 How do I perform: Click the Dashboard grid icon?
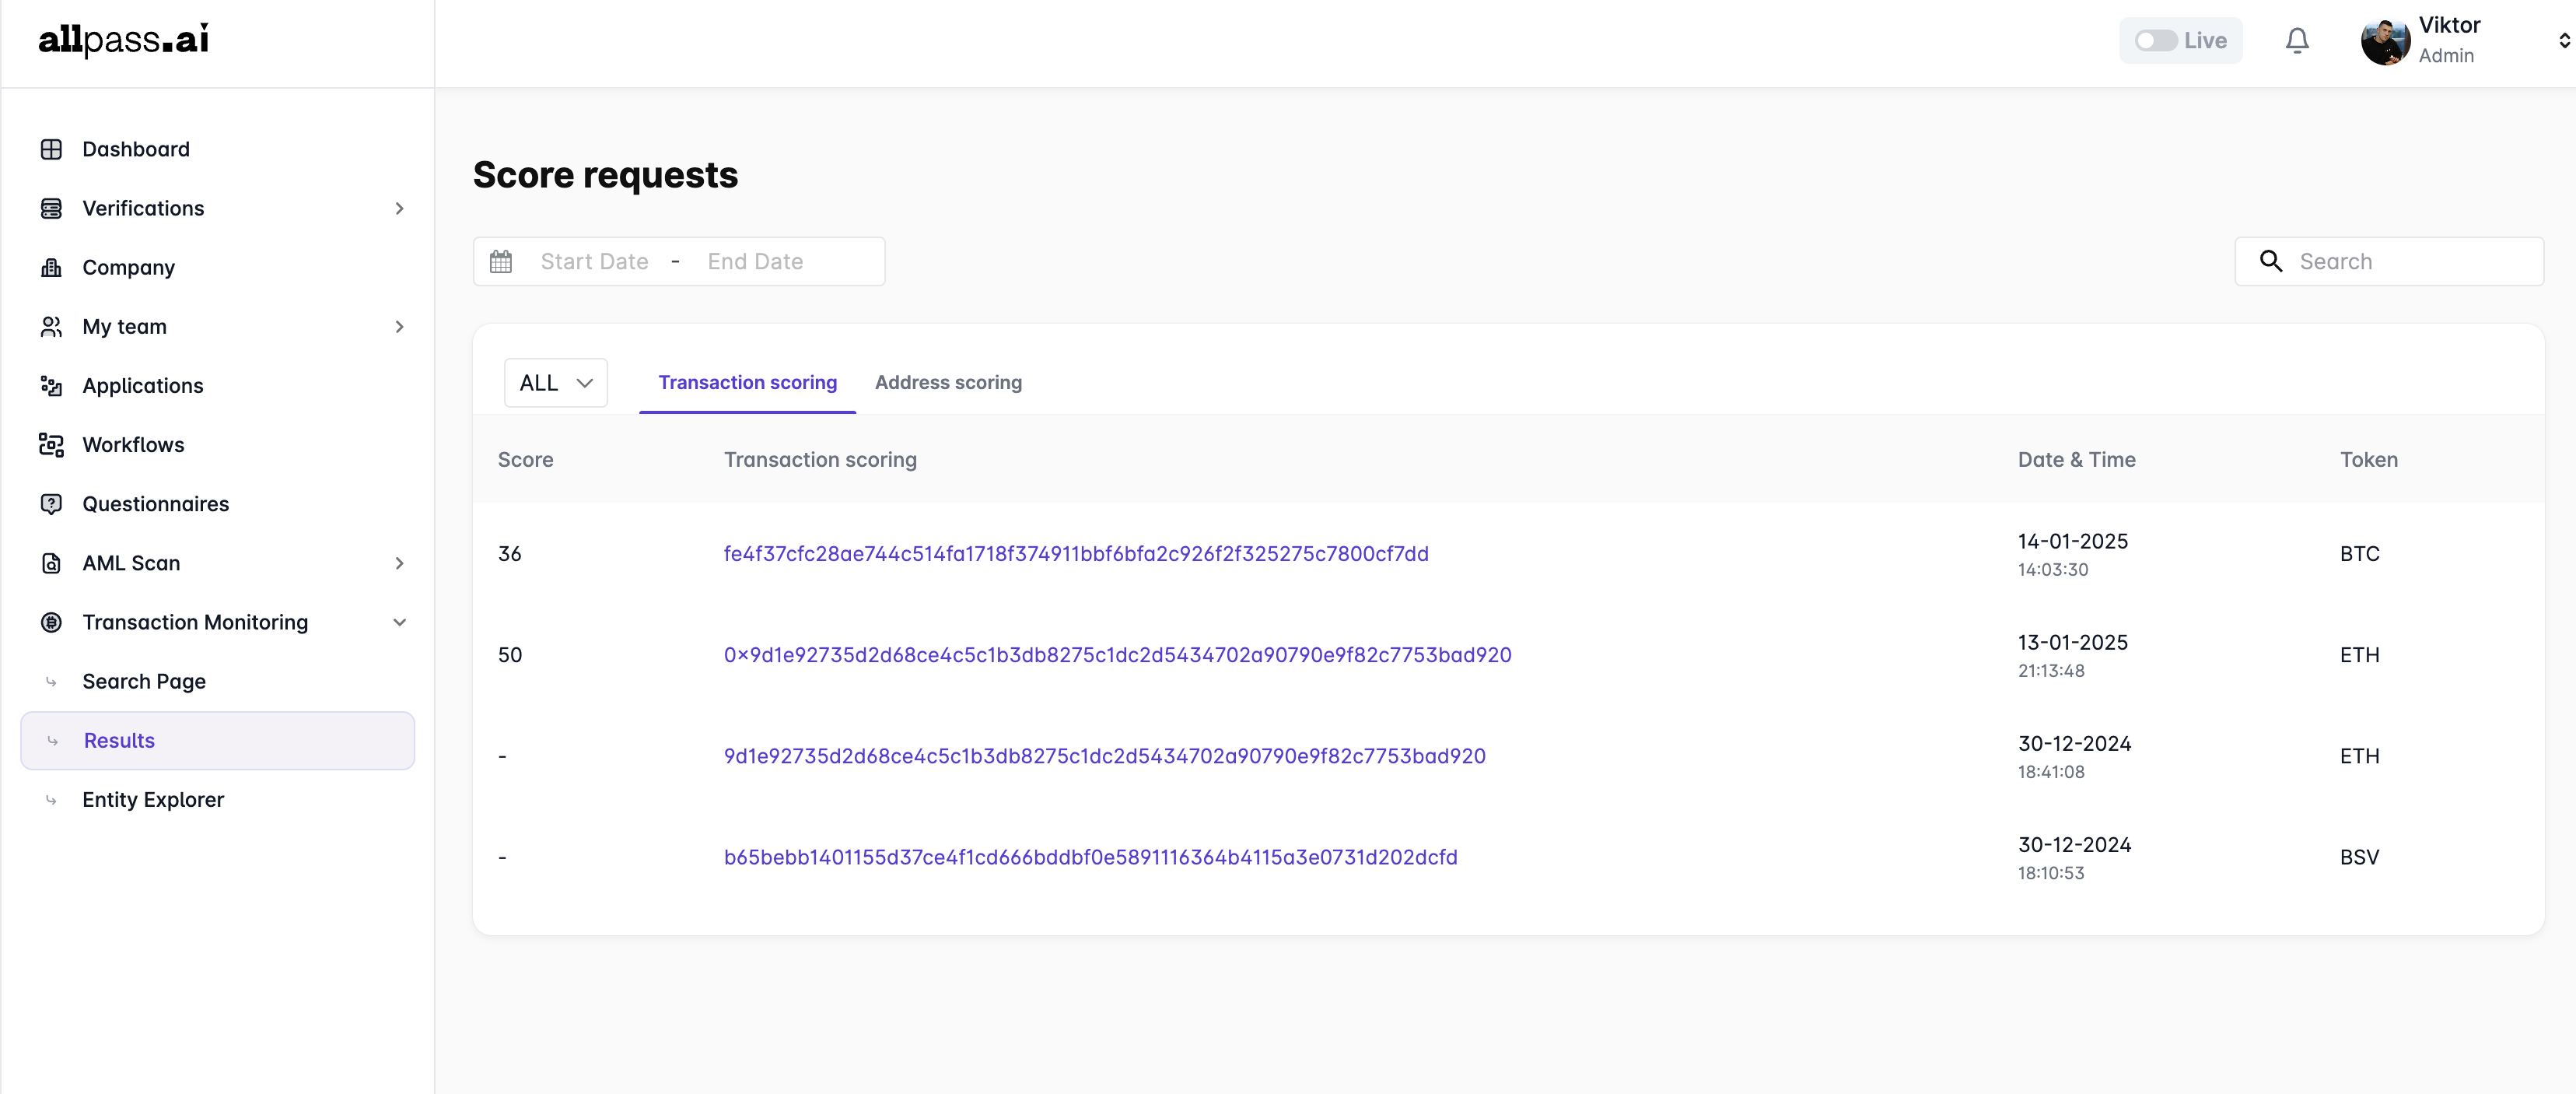pyautogui.click(x=51, y=149)
